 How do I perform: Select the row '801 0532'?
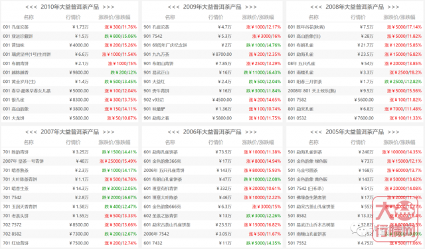click(x=355, y=118)
